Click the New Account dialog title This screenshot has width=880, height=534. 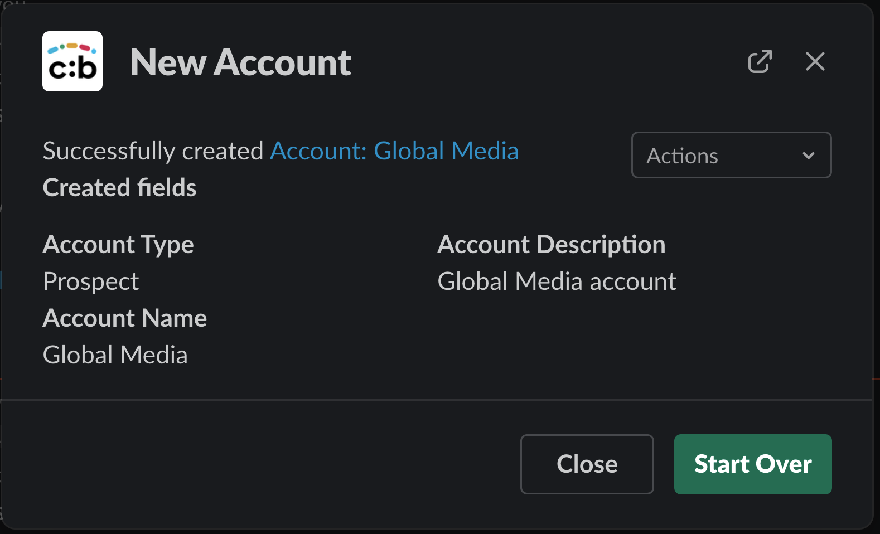(240, 62)
